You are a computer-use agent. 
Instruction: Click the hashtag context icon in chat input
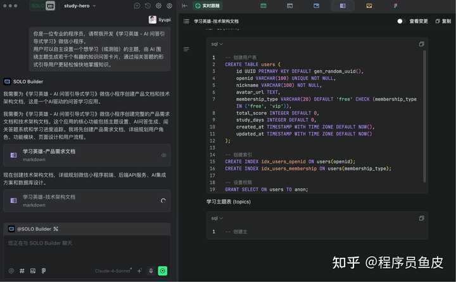point(22,271)
